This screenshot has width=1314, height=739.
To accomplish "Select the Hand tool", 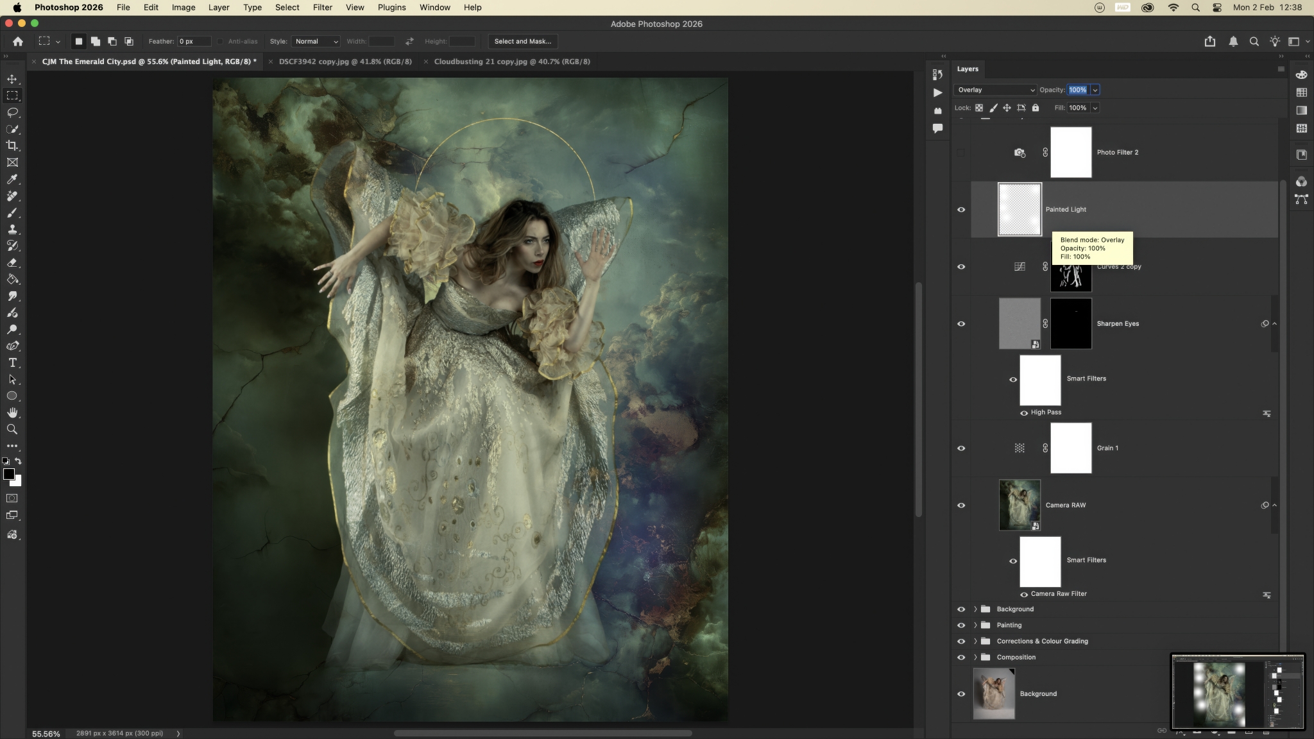I will click(x=12, y=412).
